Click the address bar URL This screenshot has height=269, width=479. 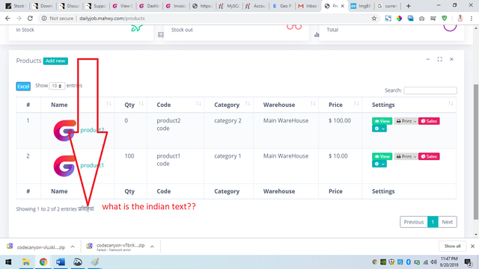[x=112, y=18]
